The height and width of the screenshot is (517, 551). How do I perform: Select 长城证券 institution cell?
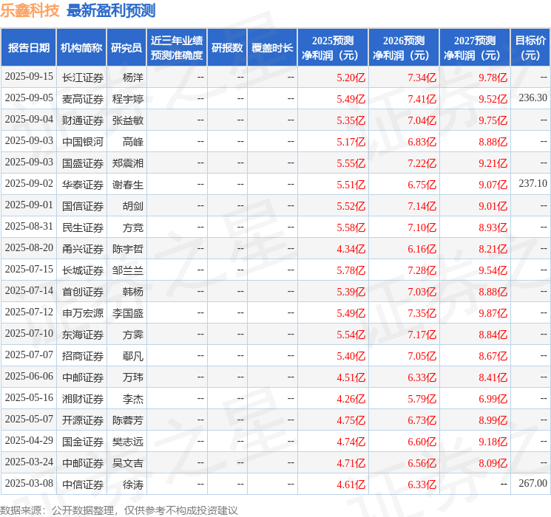[83, 270]
